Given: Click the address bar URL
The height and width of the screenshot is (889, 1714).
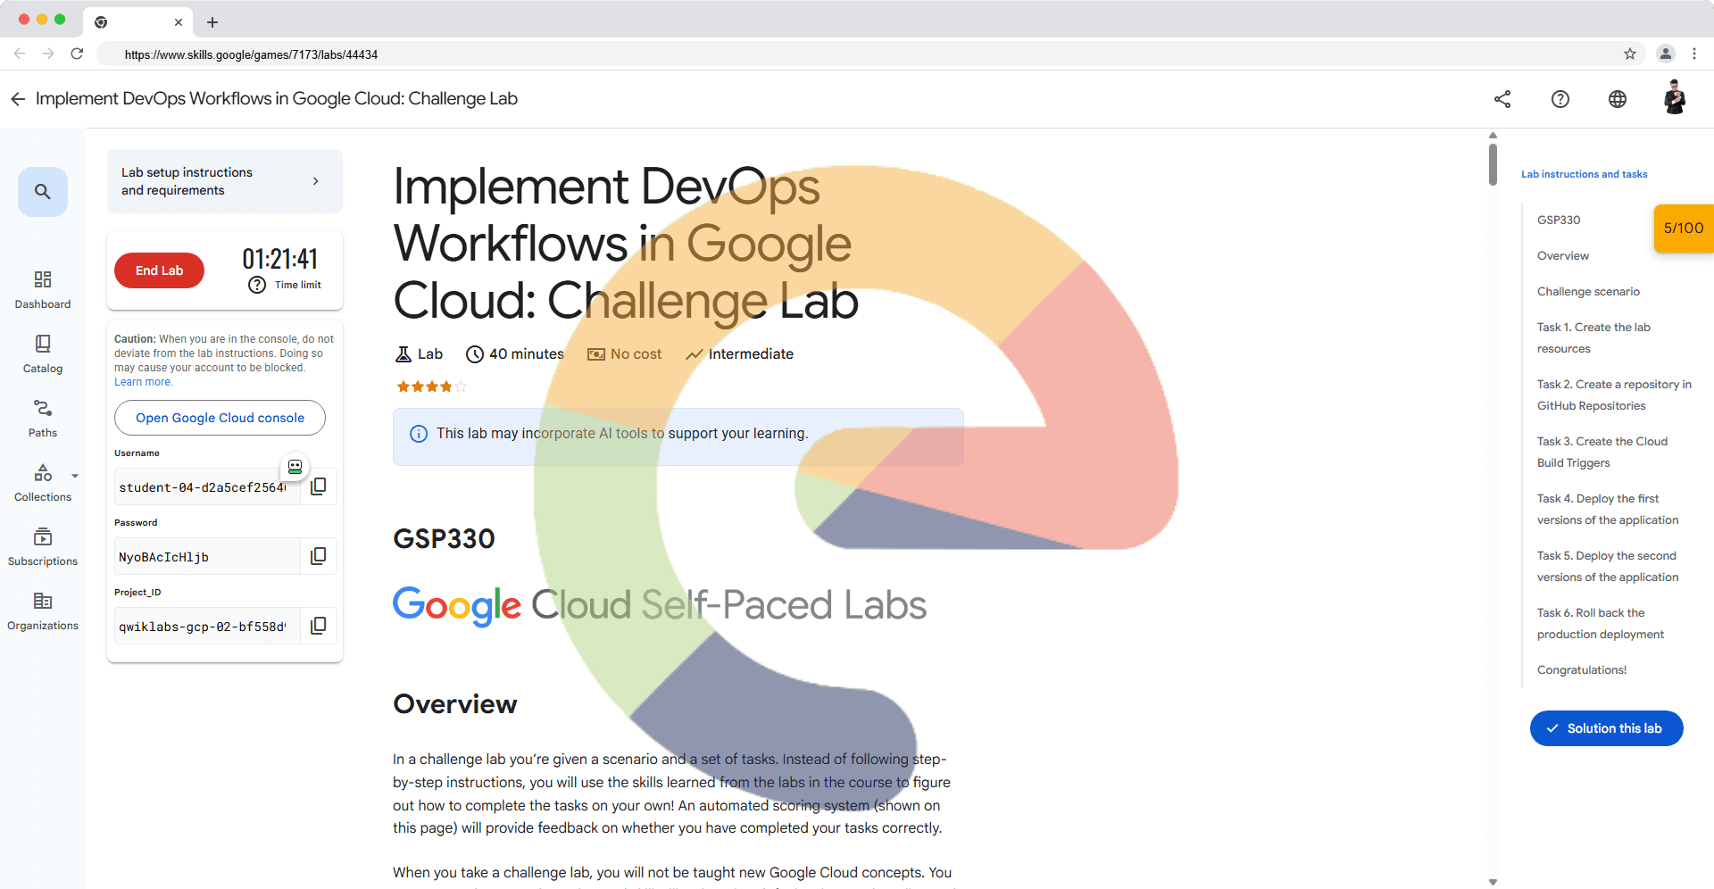Looking at the screenshot, I should pyautogui.click(x=251, y=54).
